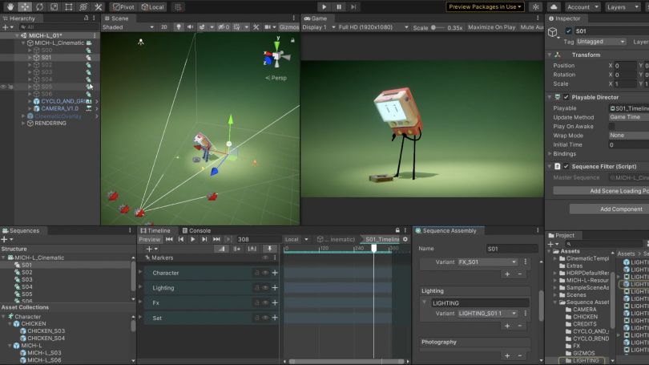The image size is (649, 365).
Task: Lock the Timeline panel
Action: 397,230
